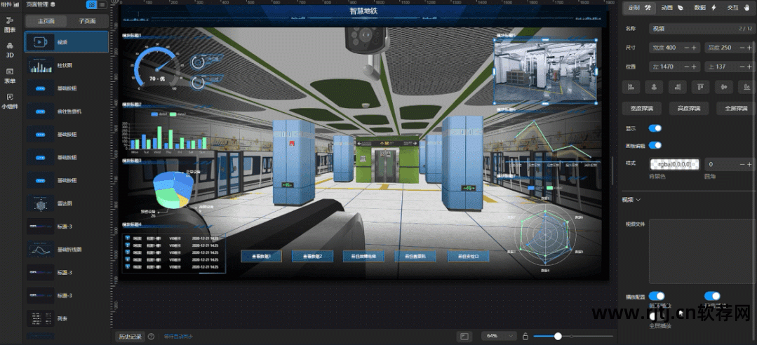
Task: Open the 图表 chart components category
Action: 10,25
